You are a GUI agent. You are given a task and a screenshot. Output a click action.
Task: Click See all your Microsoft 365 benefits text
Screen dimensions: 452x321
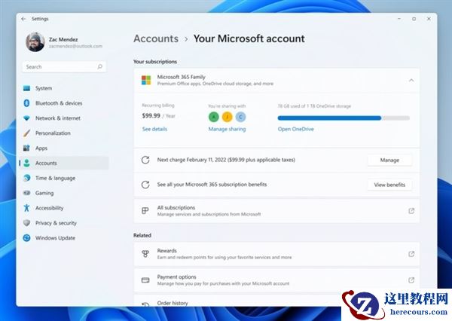[x=212, y=185]
